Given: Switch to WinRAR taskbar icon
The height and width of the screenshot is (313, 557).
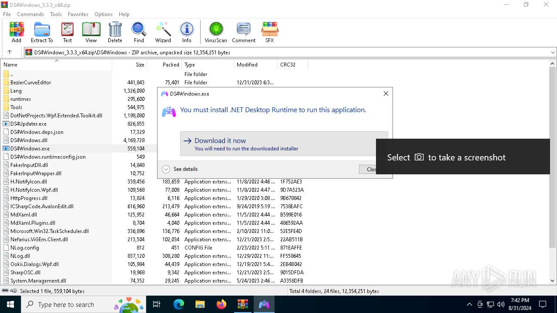Looking at the screenshot, I should click(242, 304).
